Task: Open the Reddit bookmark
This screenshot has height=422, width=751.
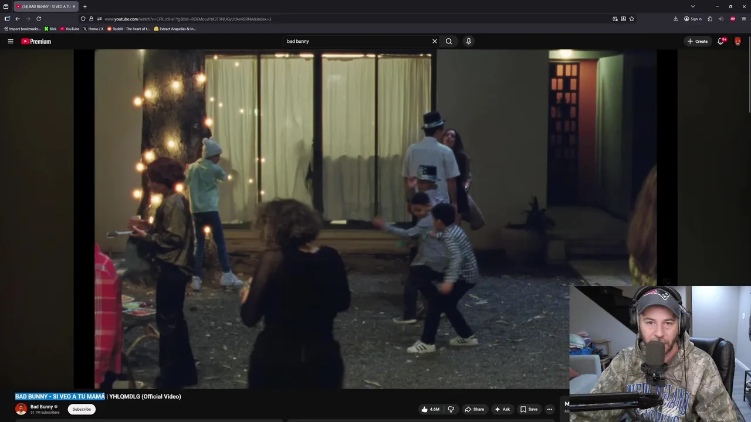Action: [128, 29]
